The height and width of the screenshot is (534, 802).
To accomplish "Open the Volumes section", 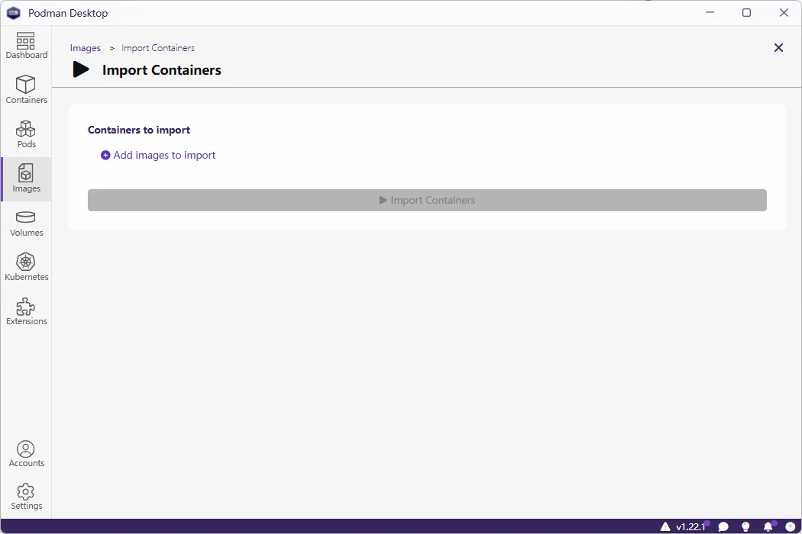I will (x=26, y=223).
